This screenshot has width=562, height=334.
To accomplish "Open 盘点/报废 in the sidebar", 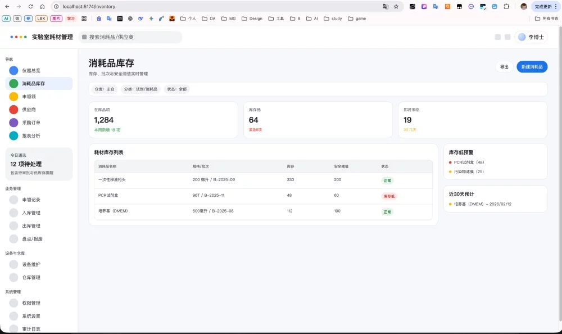I will [39, 238].
